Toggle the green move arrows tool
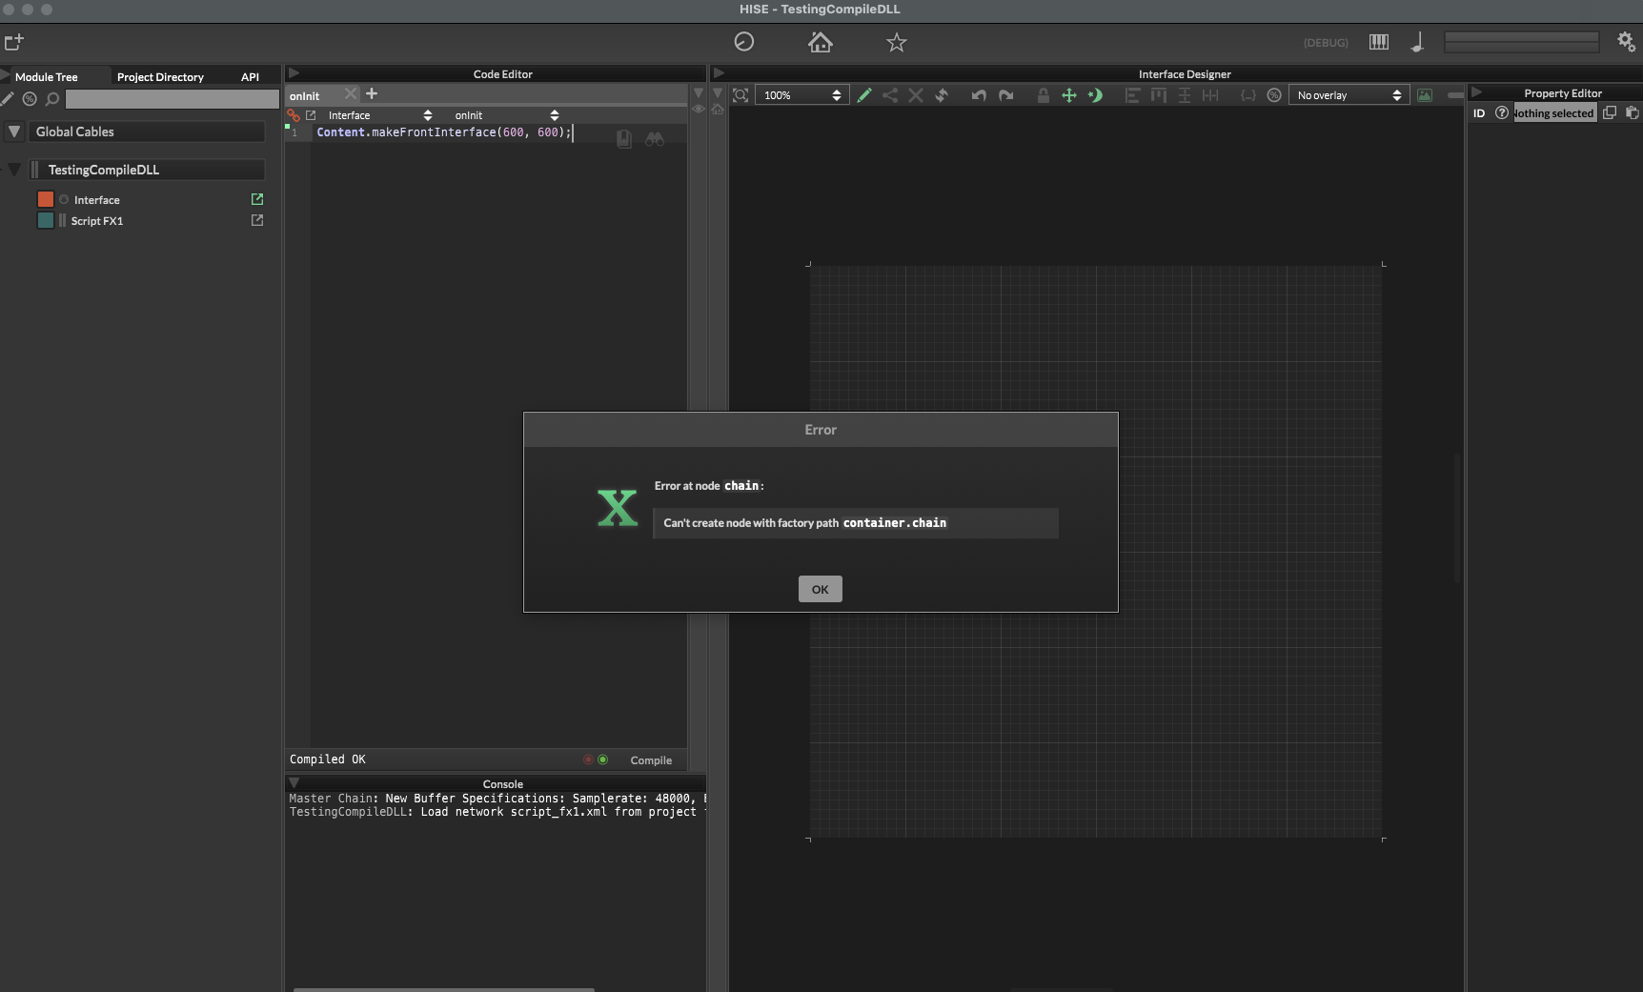The image size is (1643, 992). 1069,95
